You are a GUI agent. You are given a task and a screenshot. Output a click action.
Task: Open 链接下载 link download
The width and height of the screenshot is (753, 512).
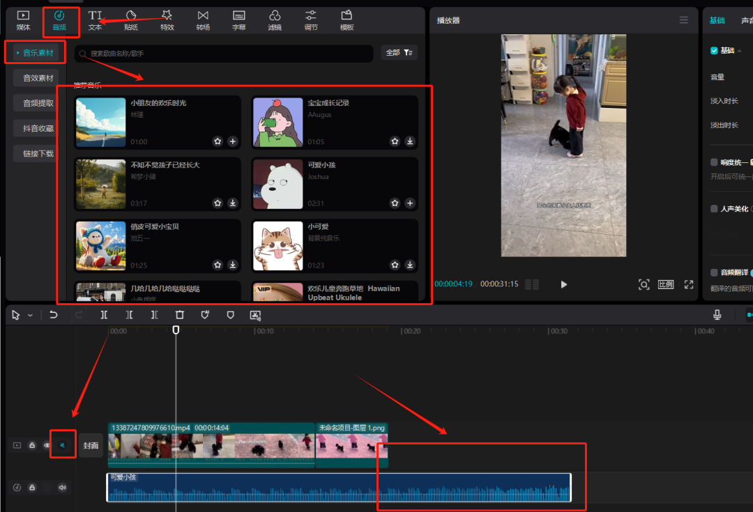(35, 153)
